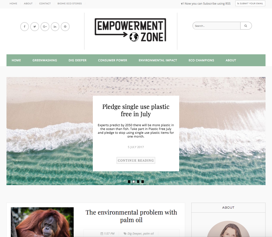The height and width of the screenshot is (237, 272).
Task: Open the Facebook social icon
Action: 25,26
